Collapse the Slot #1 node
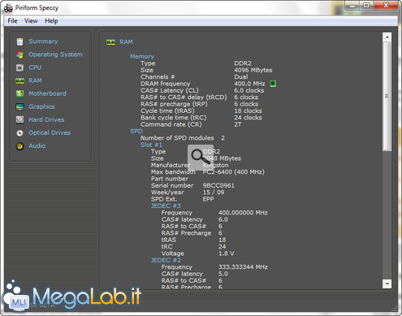 tap(151, 145)
